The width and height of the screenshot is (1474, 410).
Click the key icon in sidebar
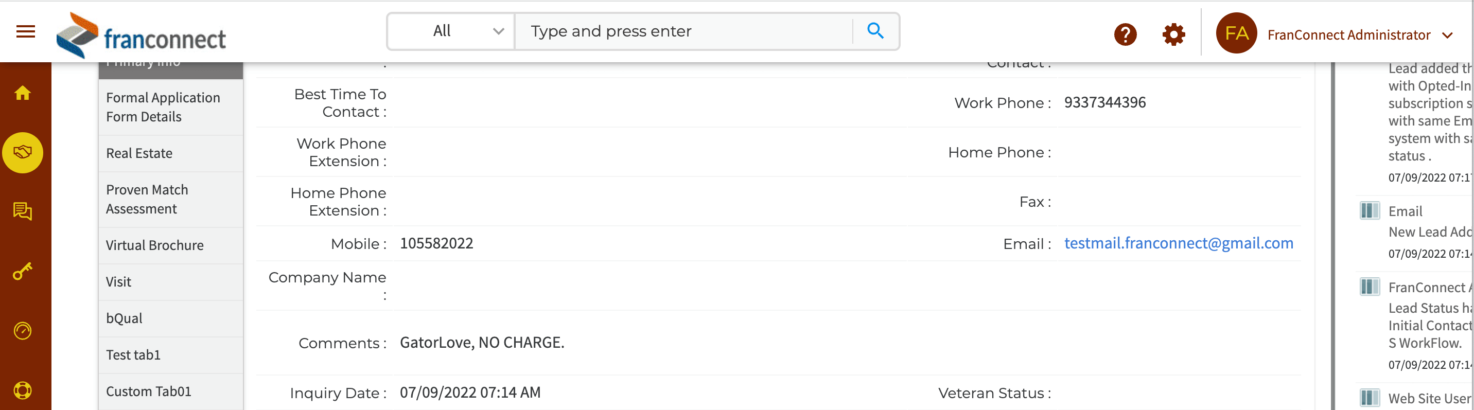tap(23, 271)
